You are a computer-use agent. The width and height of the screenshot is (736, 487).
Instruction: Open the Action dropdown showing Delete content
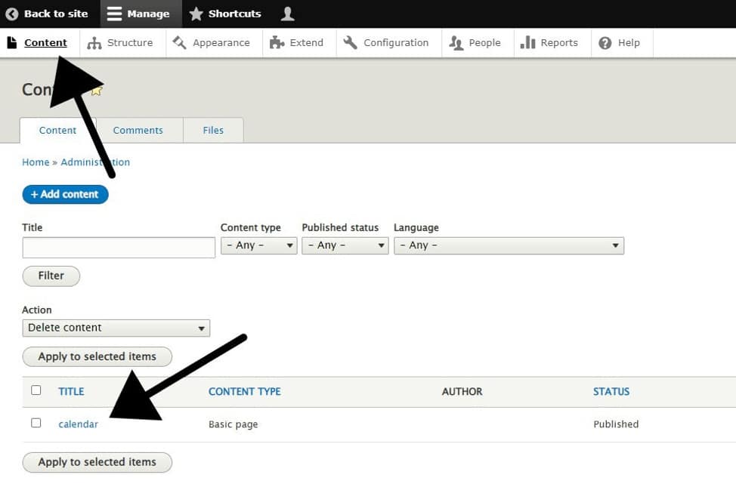[x=116, y=328]
